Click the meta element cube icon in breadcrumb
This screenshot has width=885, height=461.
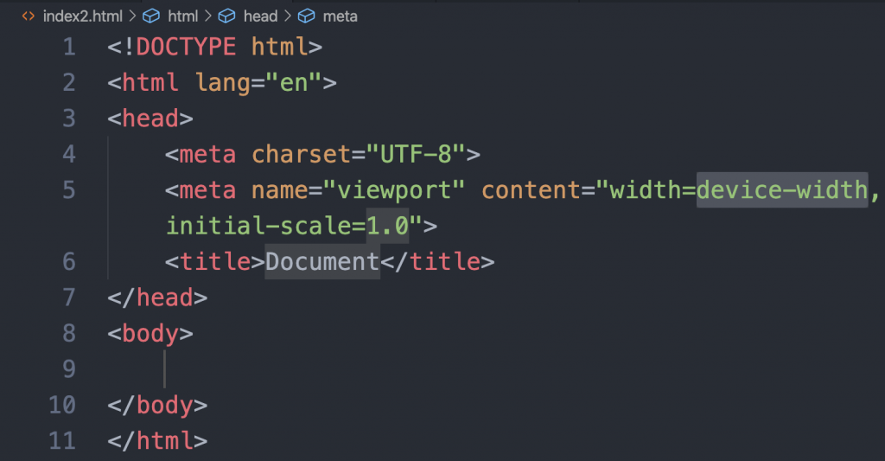pyautogui.click(x=307, y=16)
